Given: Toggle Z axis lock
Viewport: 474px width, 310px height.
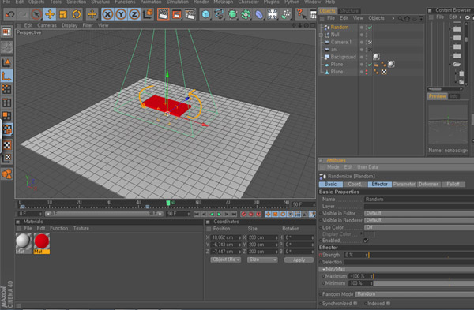Looking at the screenshot, I should pyautogui.click(x=134, y=14).
